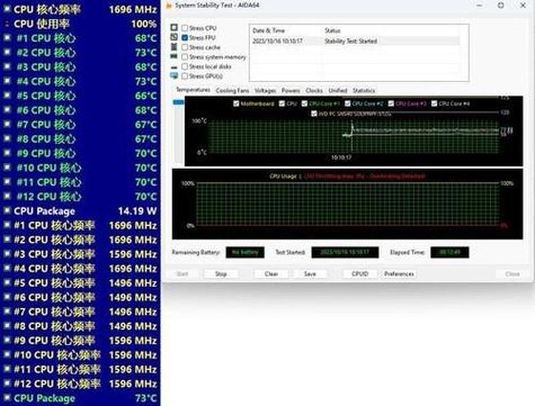The width and height of the screenshot is (535, 406).
Task: Switch to the Unified tab
Action: tap(338, 90)
